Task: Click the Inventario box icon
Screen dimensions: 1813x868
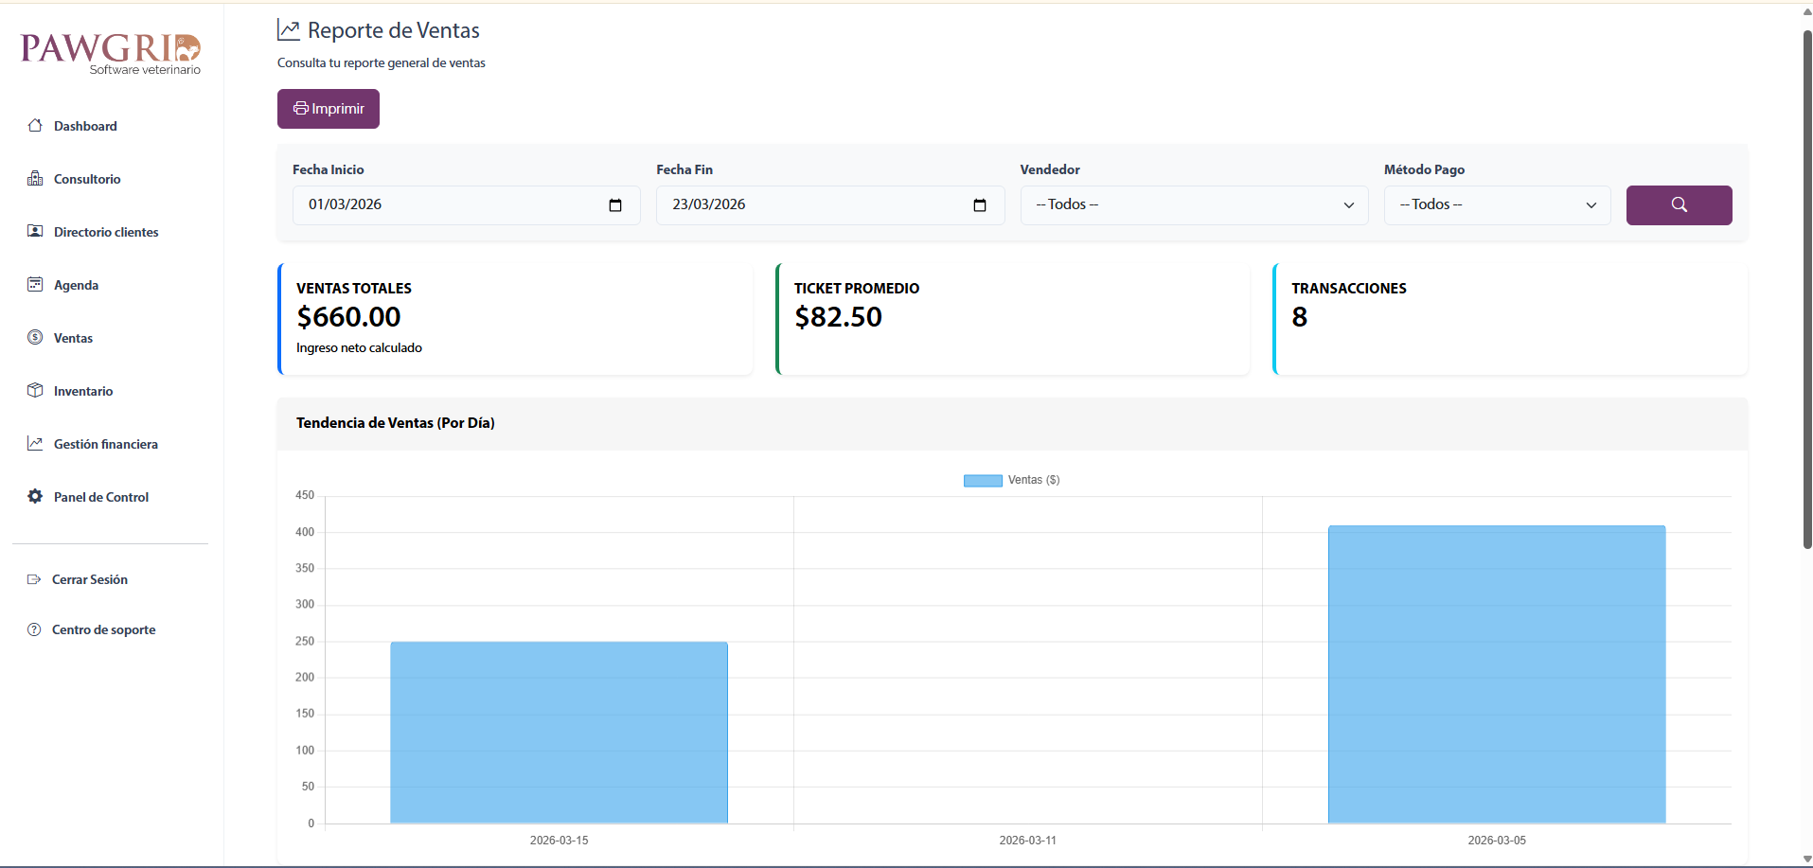Action: tap(35, 391)
